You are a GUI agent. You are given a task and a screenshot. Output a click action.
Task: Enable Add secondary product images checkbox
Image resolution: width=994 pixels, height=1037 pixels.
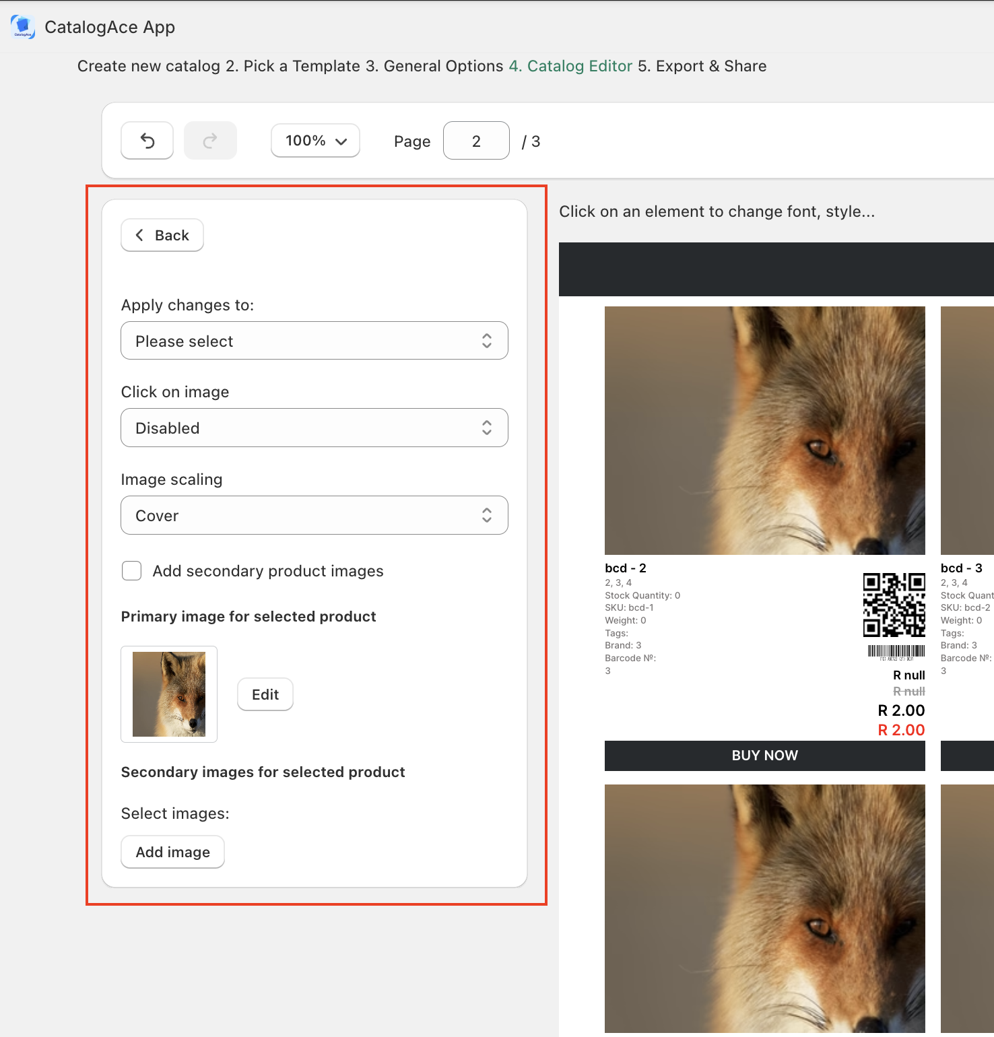(132, 571)
